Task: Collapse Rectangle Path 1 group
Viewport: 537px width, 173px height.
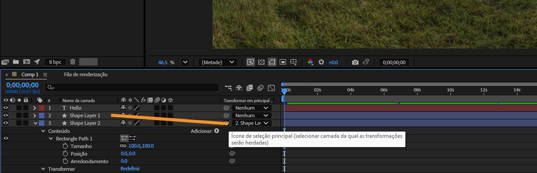Action: pyautogui.click(x=51, y=139)
